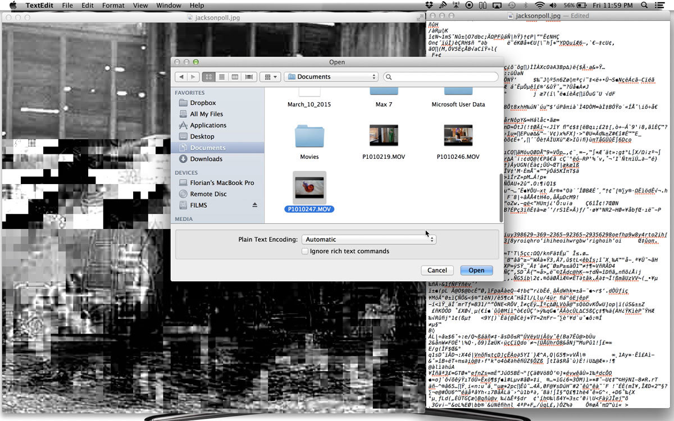Open the item arrangement dropdown

(271, 76)
